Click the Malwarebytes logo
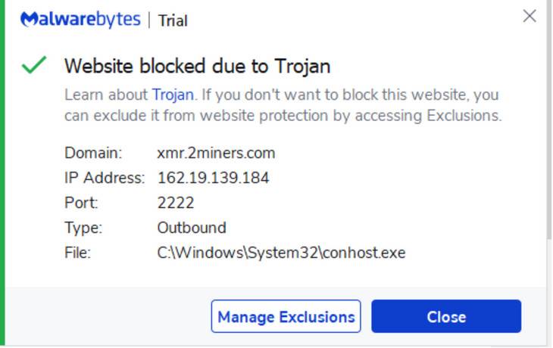 [80, 20]
